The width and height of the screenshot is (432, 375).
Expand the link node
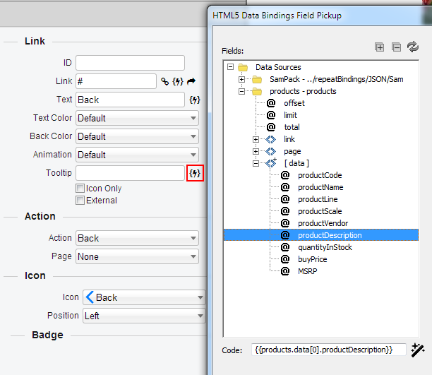tap(256, 140)
